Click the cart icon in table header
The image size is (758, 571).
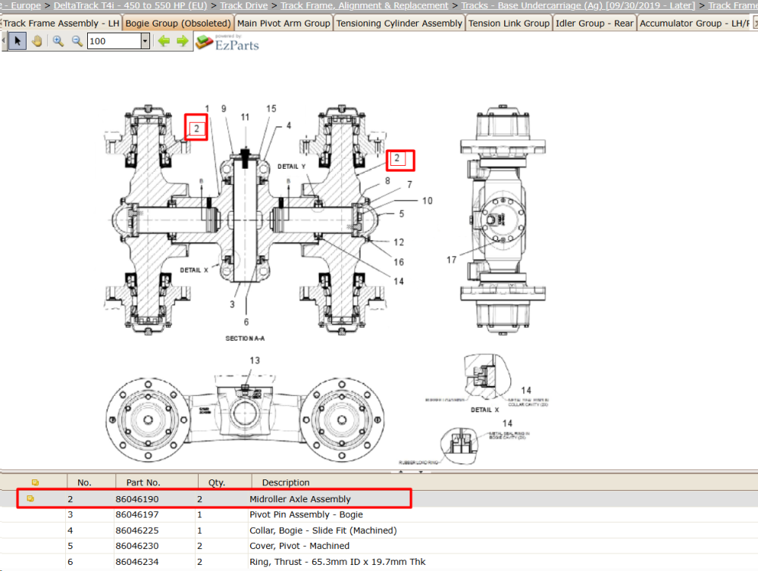pos(35,482)
